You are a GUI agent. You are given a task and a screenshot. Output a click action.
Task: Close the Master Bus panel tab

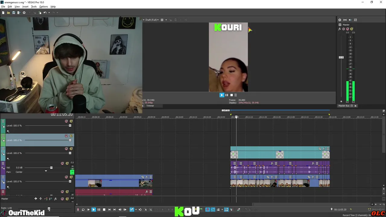point(355,106)
